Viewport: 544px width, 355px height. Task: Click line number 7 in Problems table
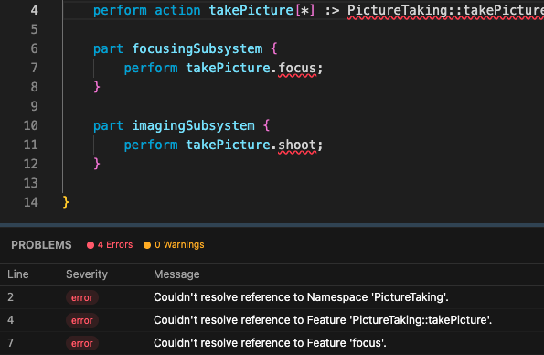(x=10, y=343)
